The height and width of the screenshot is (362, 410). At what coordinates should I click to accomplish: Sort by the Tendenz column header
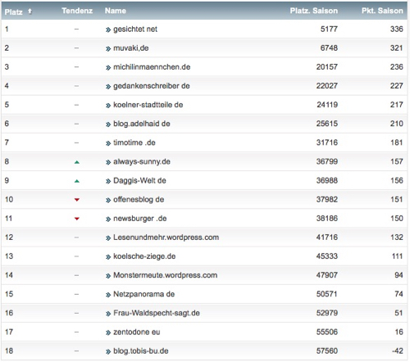point(77,11)
